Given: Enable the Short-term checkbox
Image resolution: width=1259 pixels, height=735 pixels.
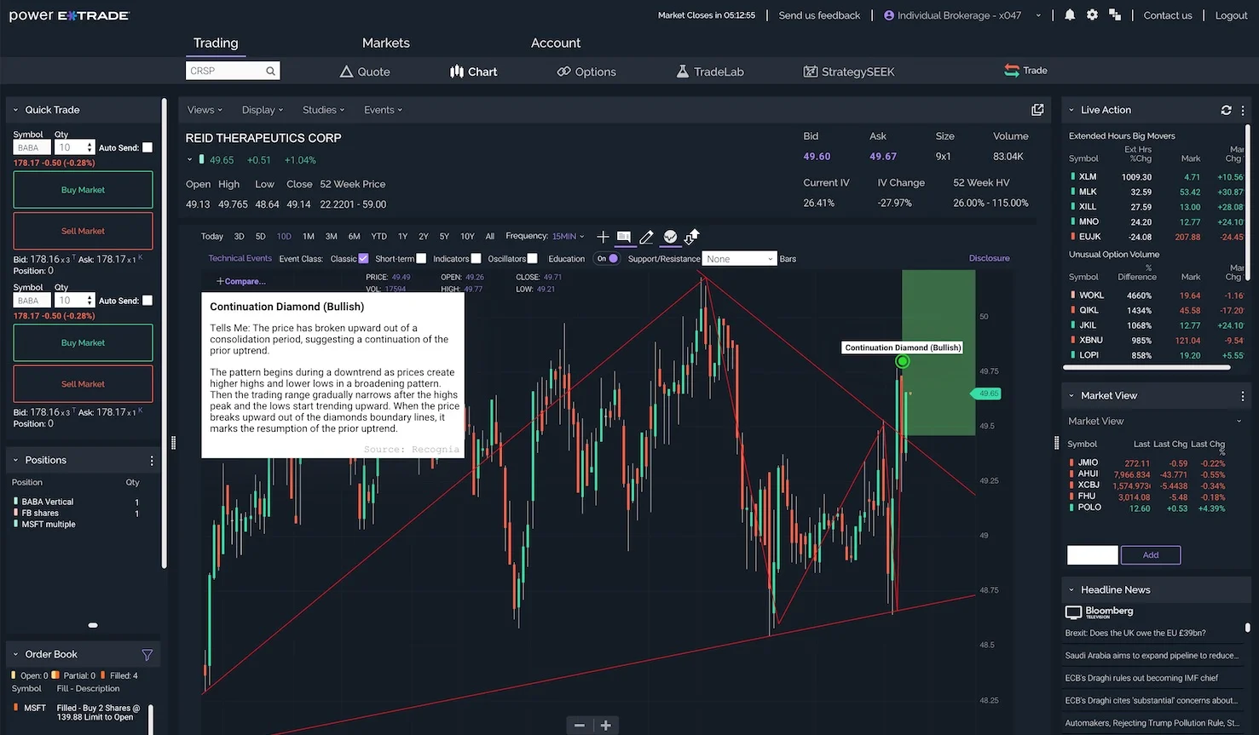Looking at the screenshot, I should tap(421, 259).
